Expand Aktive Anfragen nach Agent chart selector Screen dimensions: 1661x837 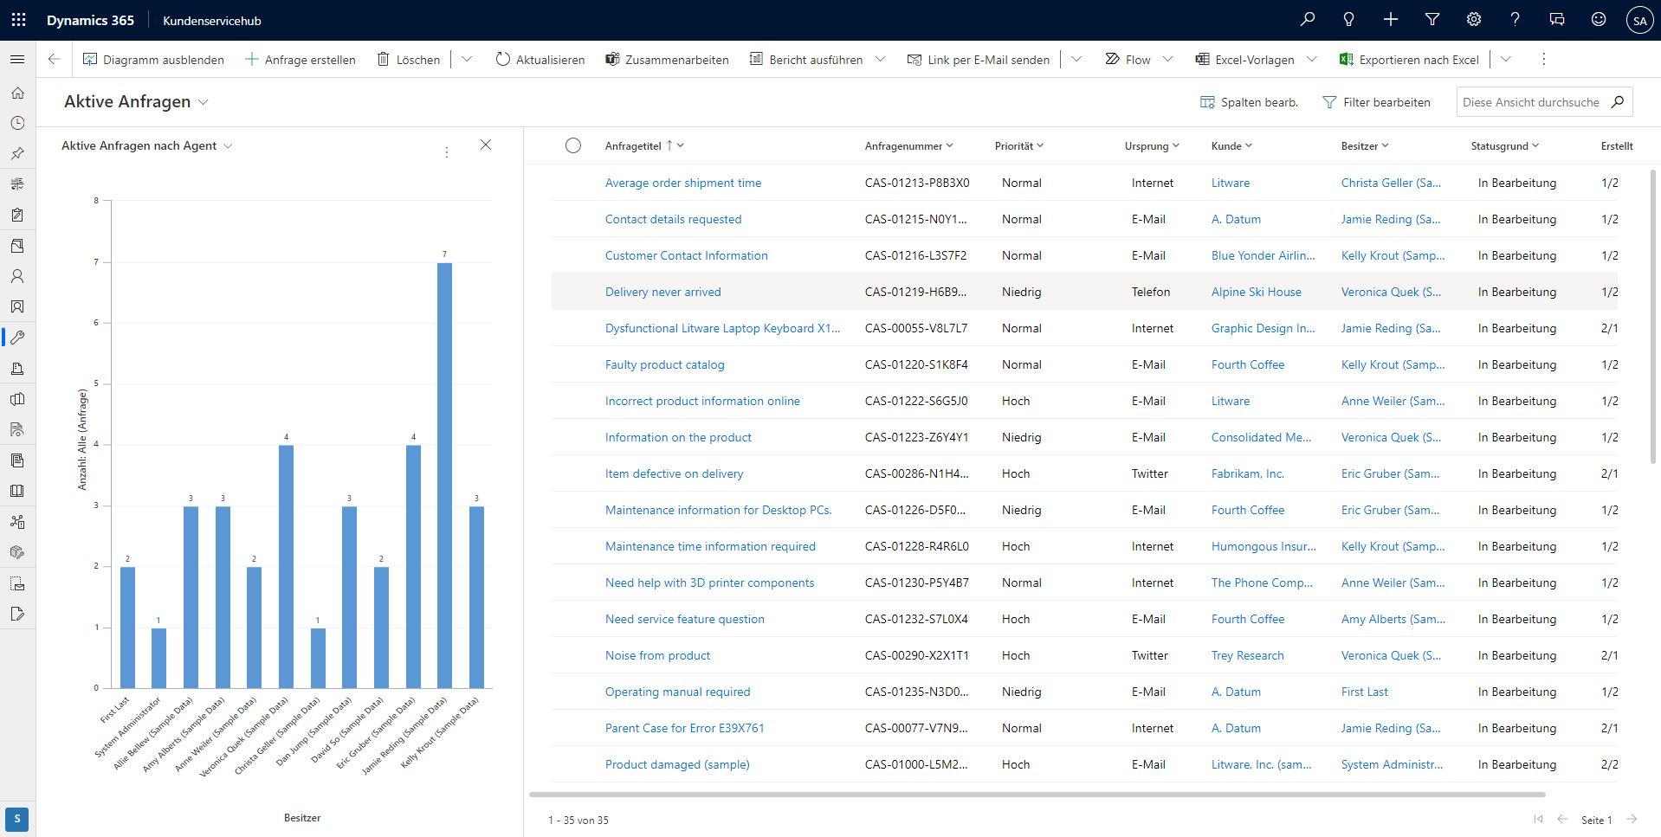point(228,145)
